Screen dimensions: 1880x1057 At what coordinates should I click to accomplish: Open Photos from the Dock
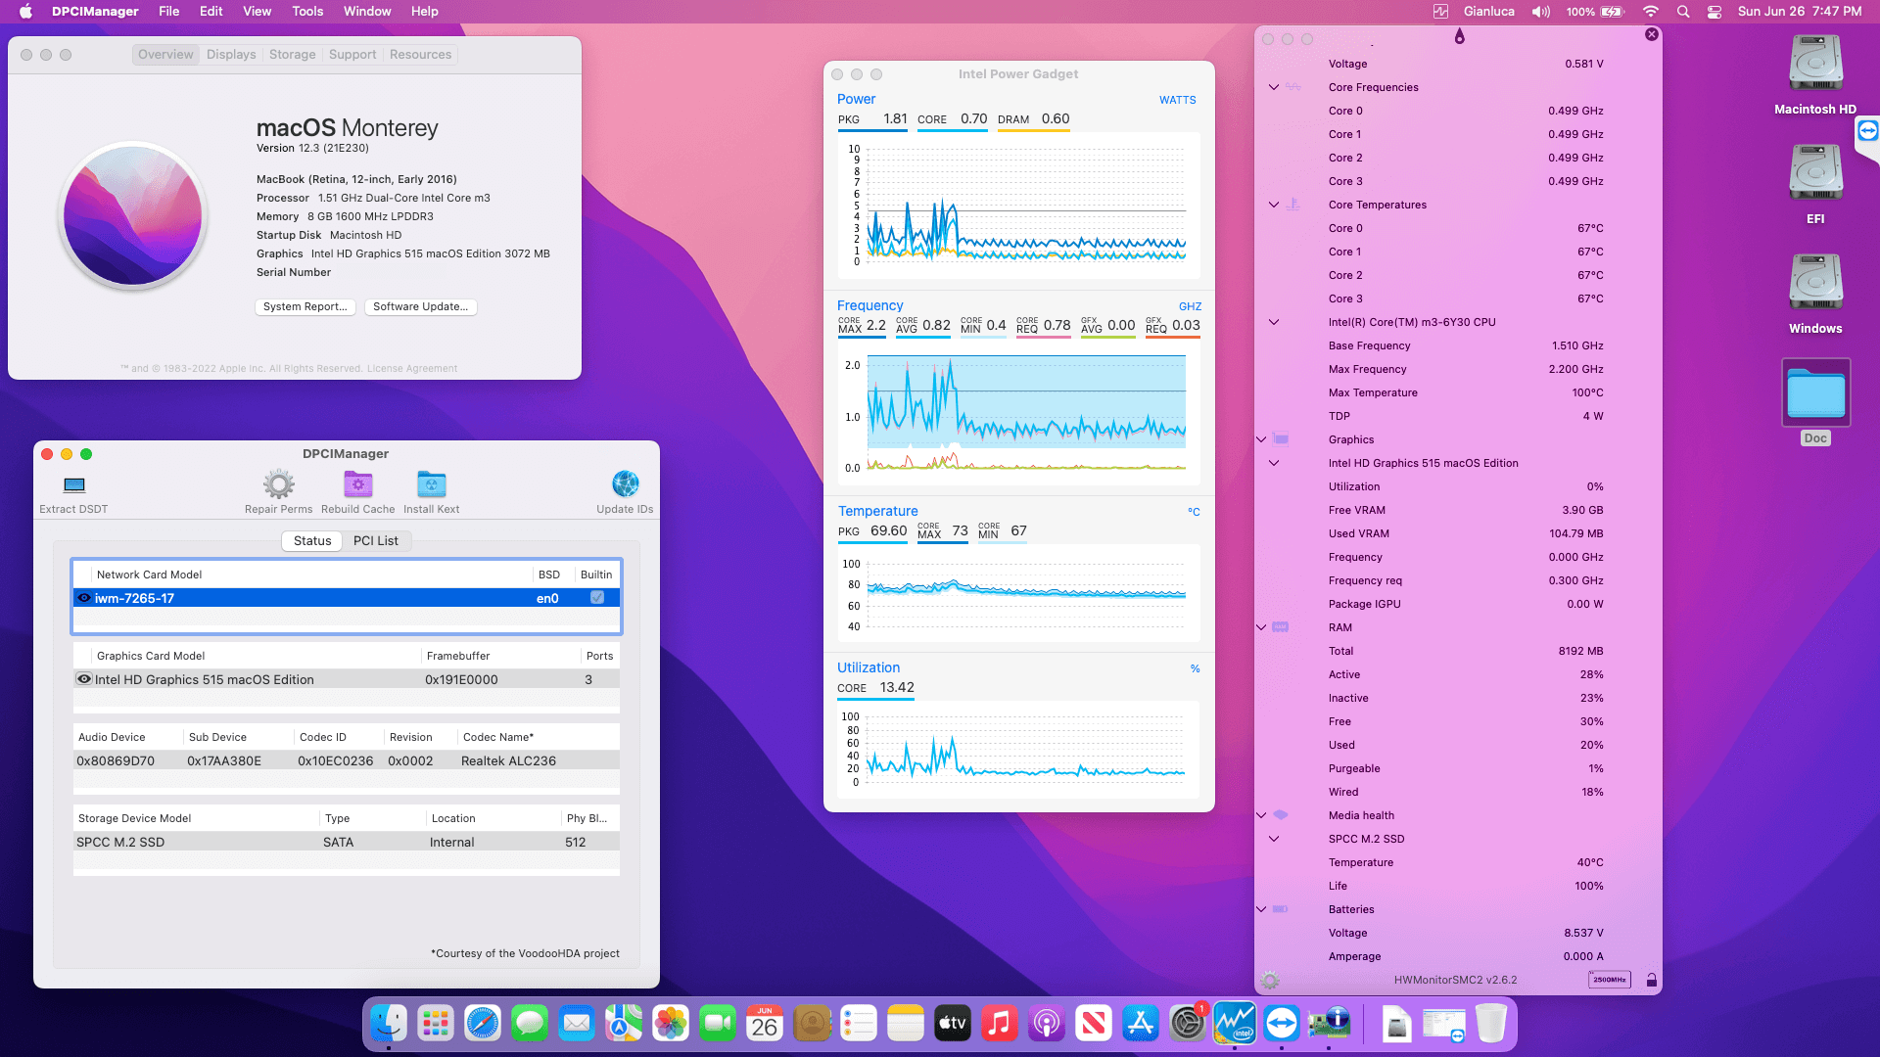[671, 1024]
